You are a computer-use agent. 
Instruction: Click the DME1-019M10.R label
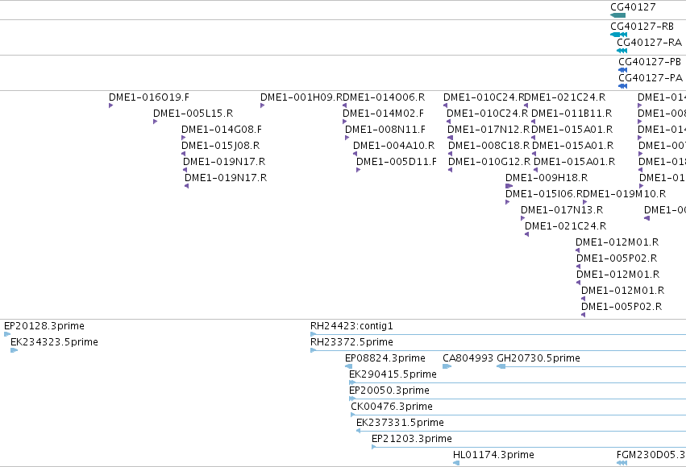[x=625, y=193]
